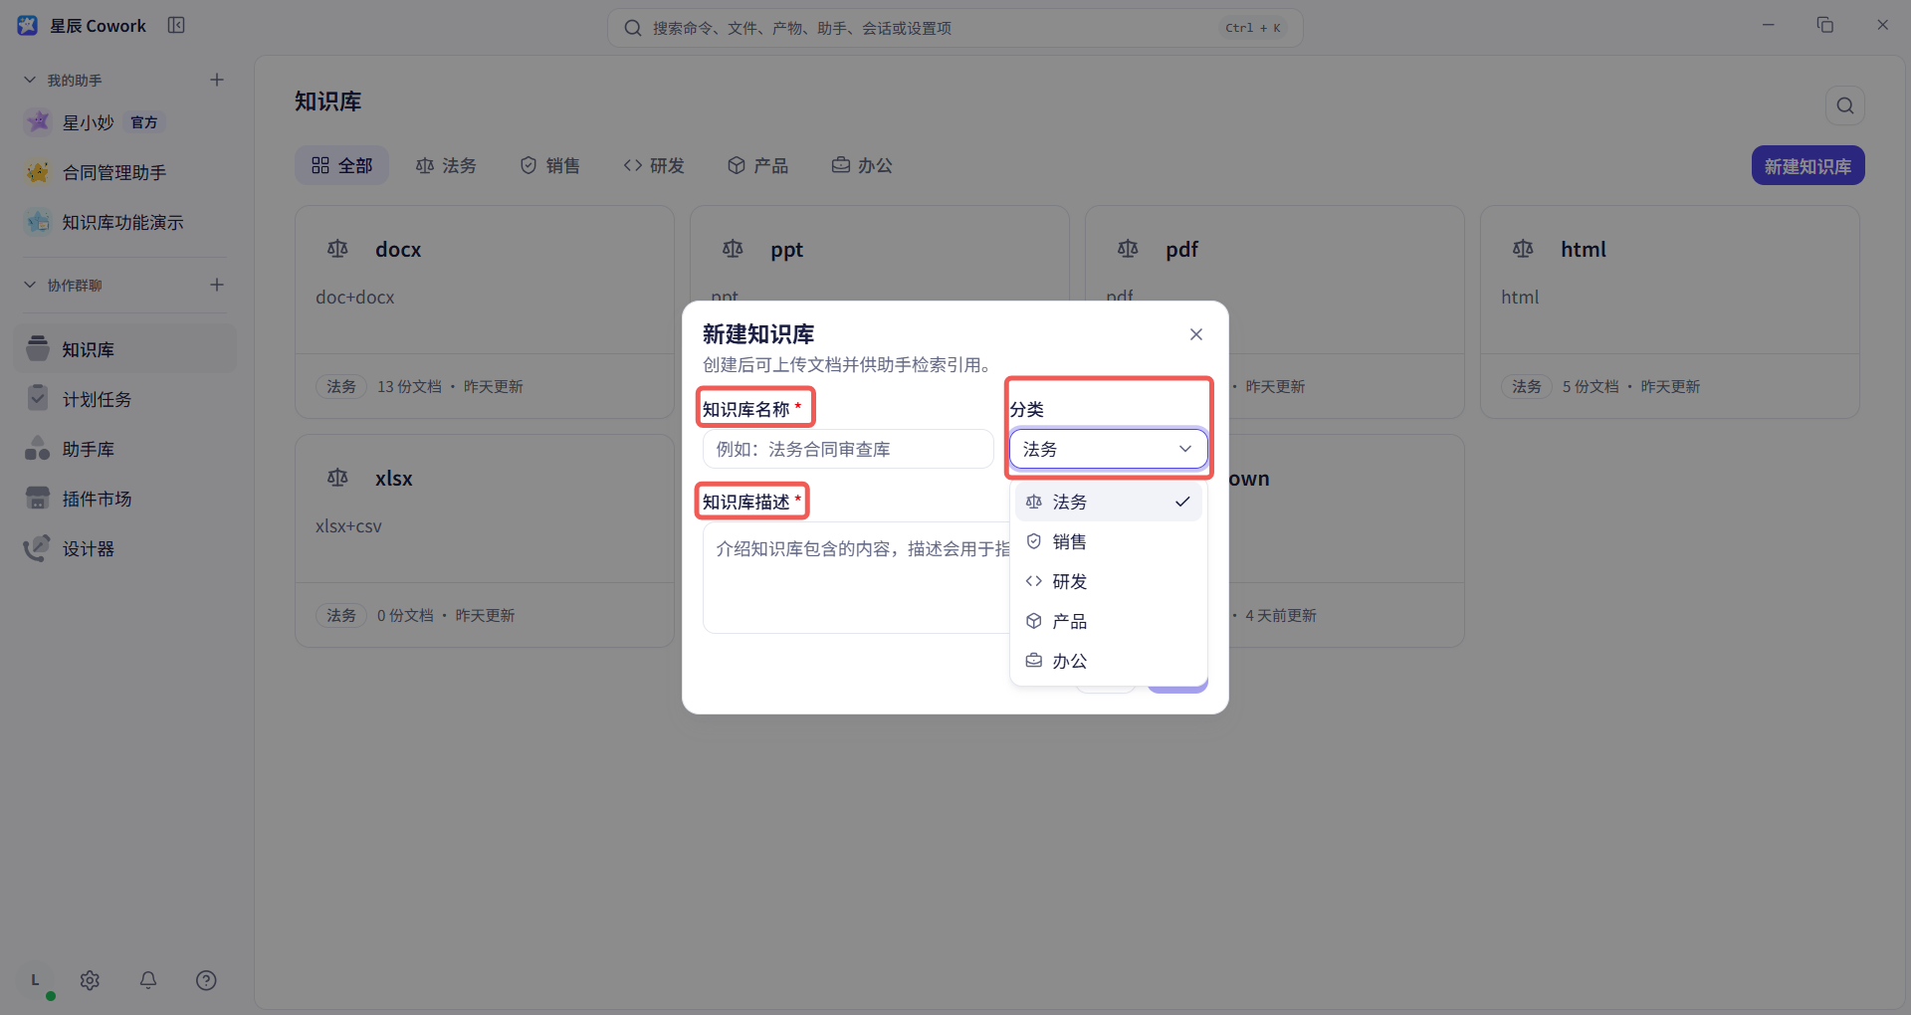The width and height of the screenshot is (1911, 1015).
Task: Open the settings gear icon
Action: 90,980
